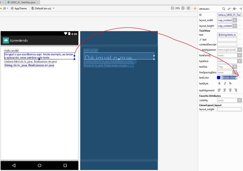The width and height of the screenshot is (243, 171).
Task: Click the zoom out minus icon
Action: 172,8
